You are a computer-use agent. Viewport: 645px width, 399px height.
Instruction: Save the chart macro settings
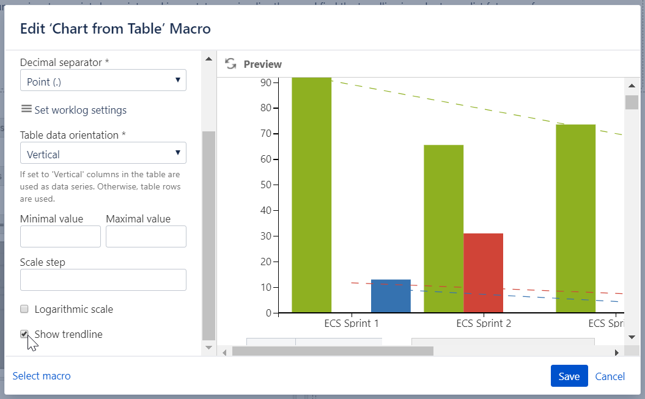click(569, 376)
